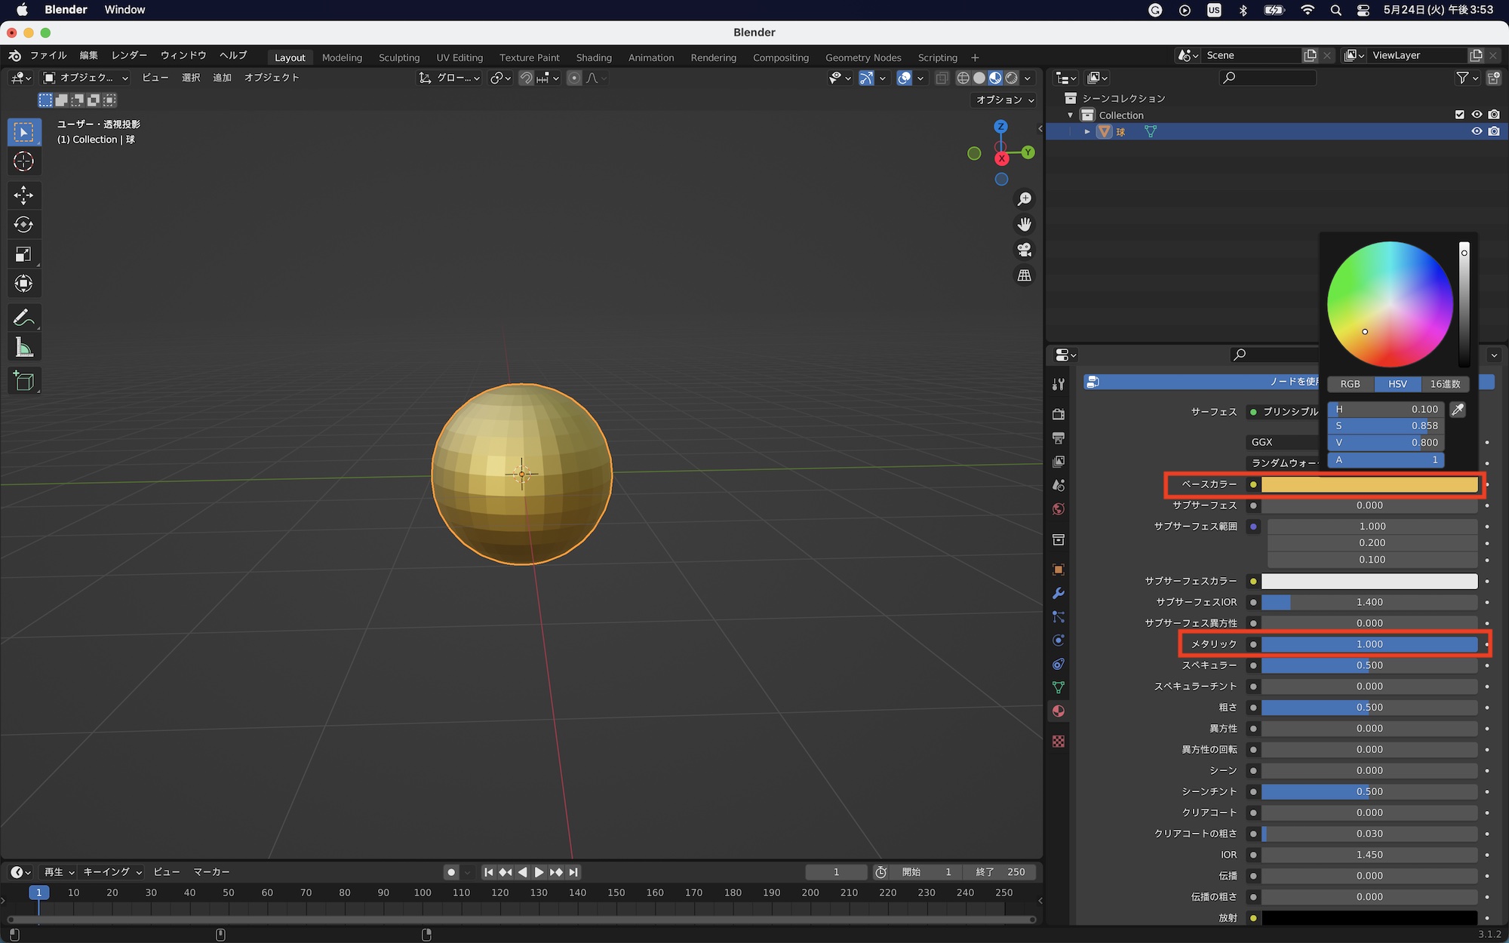Image resolution: width=1509 pixels, height=943 pixels.
Task: Open the レンダー menu
Action: tap(129, 55)
